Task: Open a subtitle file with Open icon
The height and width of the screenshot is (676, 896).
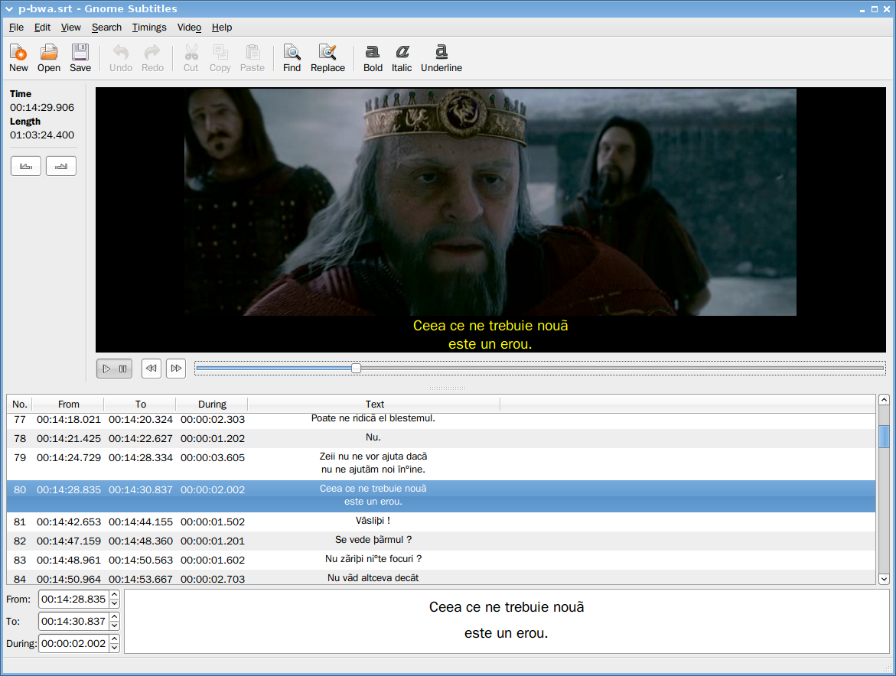Action: pyautogui.click(x=49, y=58)
